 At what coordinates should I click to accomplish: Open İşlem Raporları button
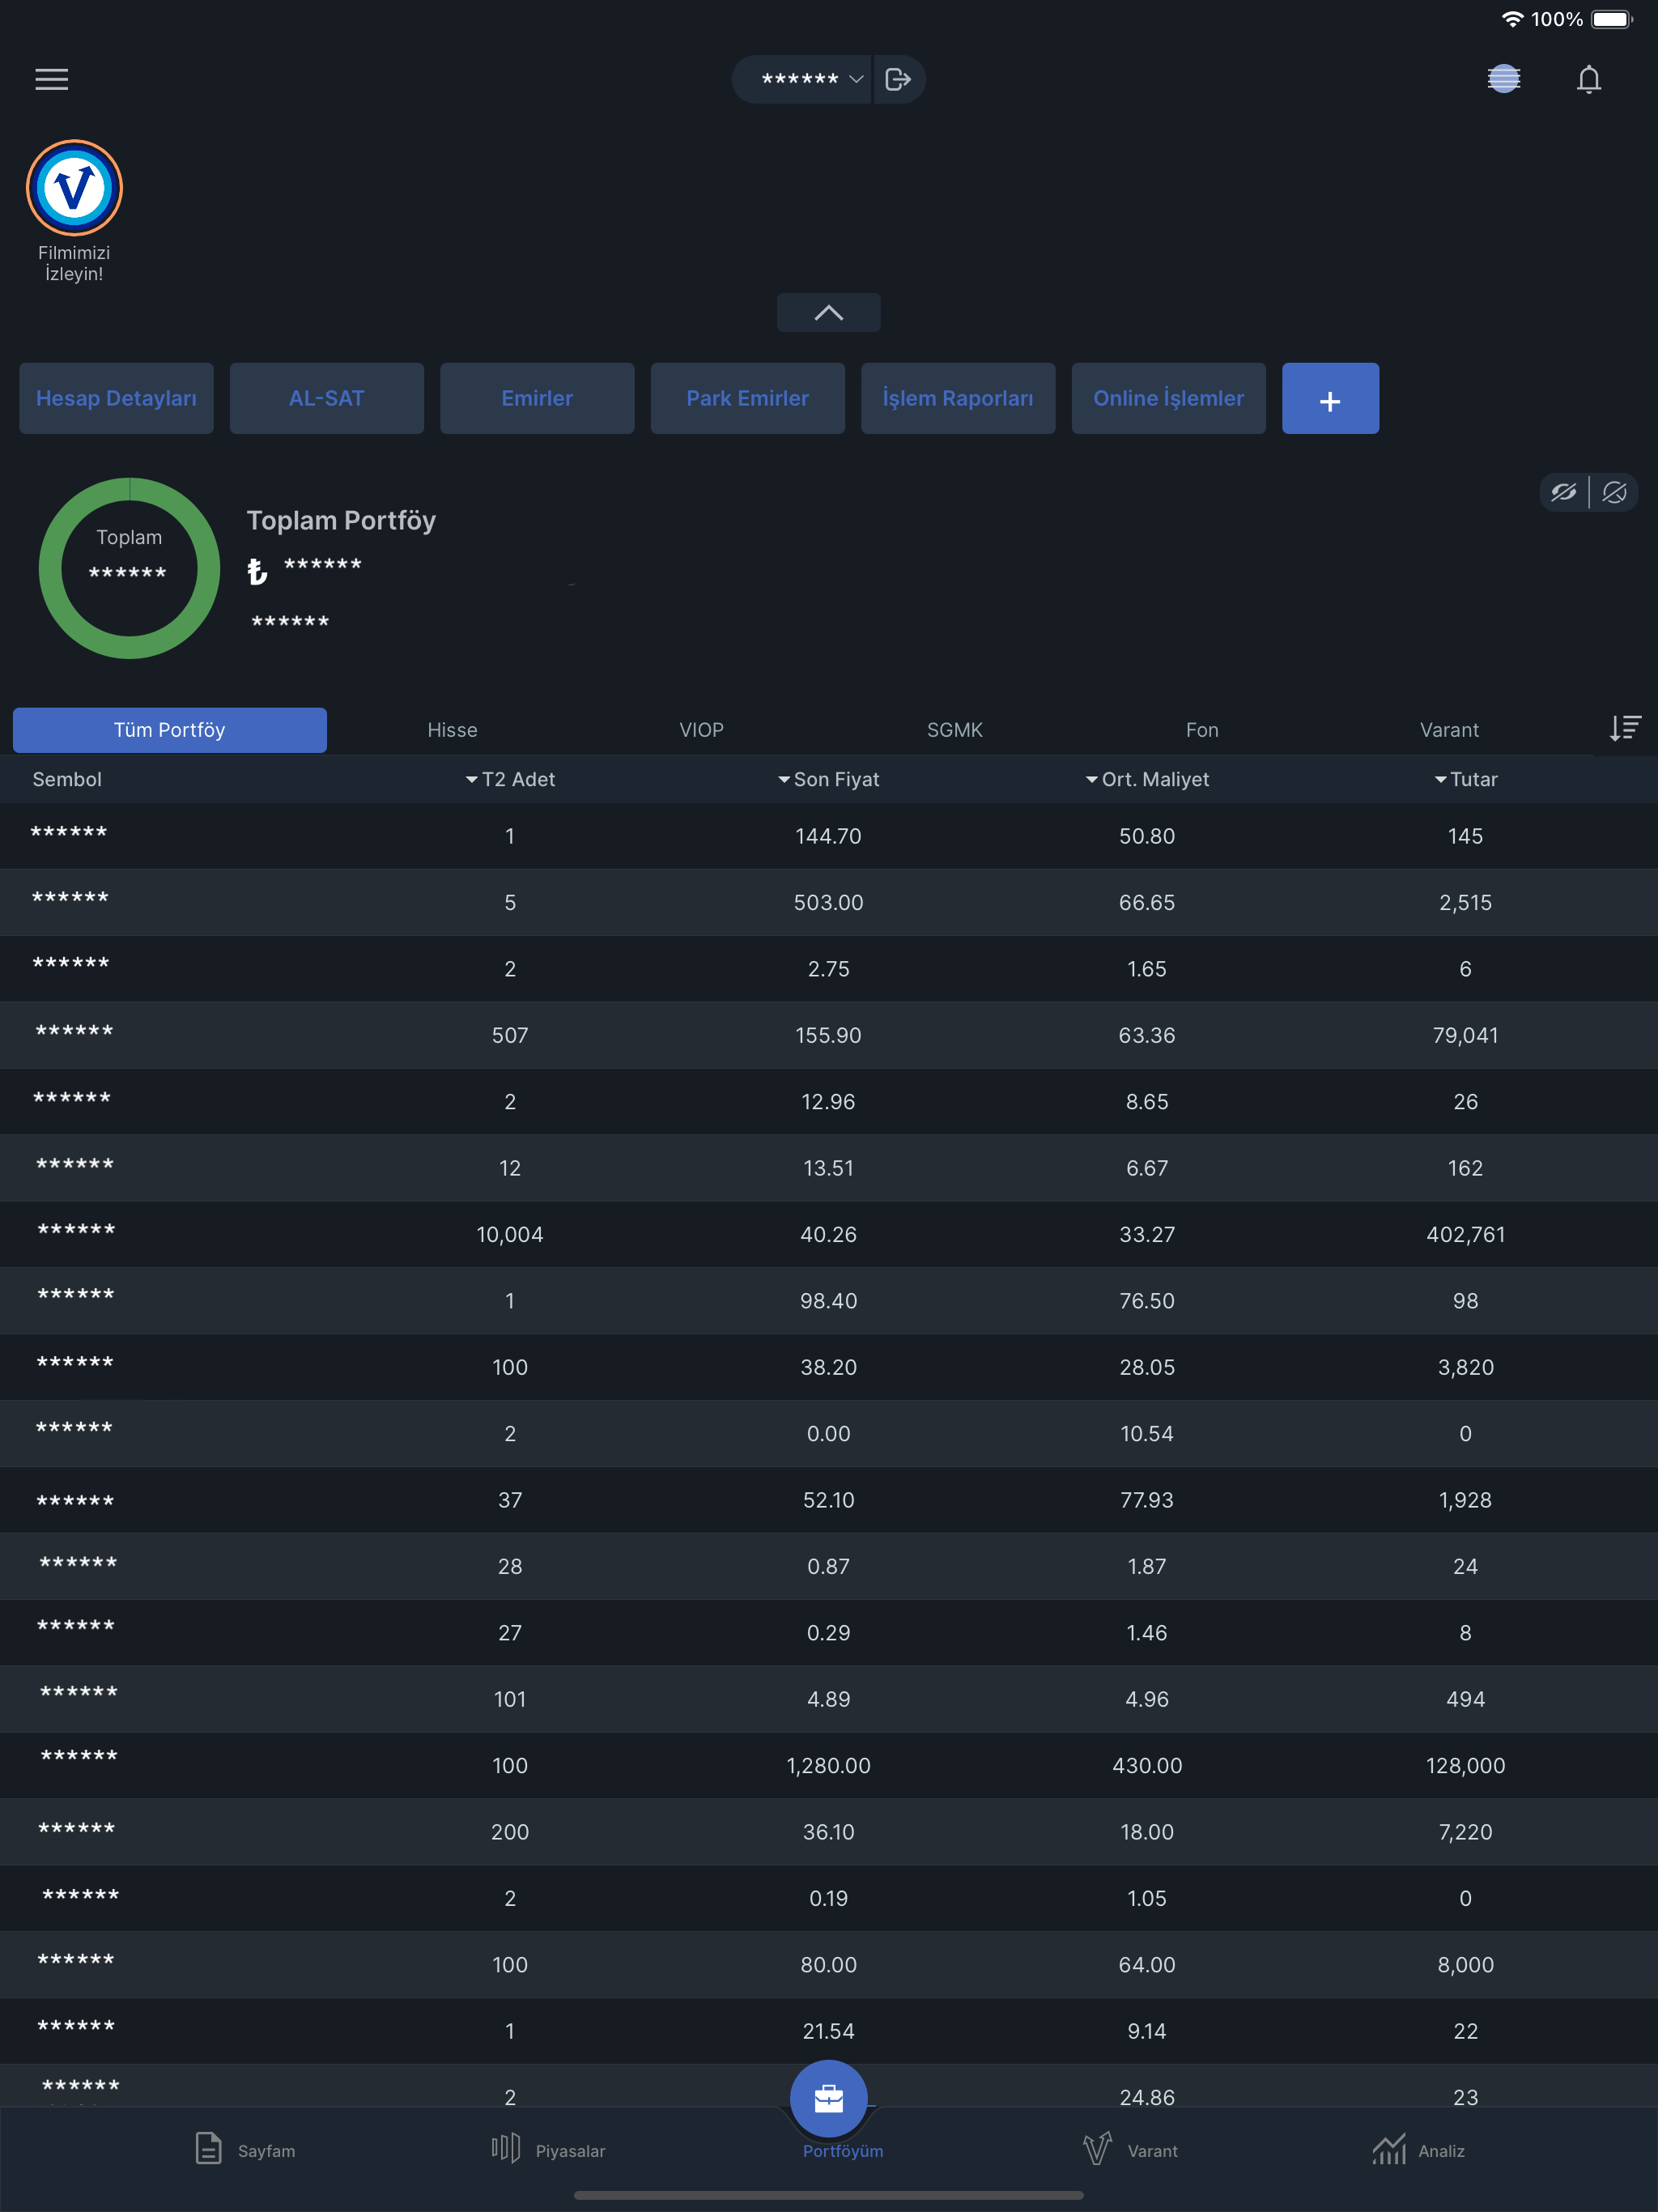pyautogui.click(x=958, y=398)
